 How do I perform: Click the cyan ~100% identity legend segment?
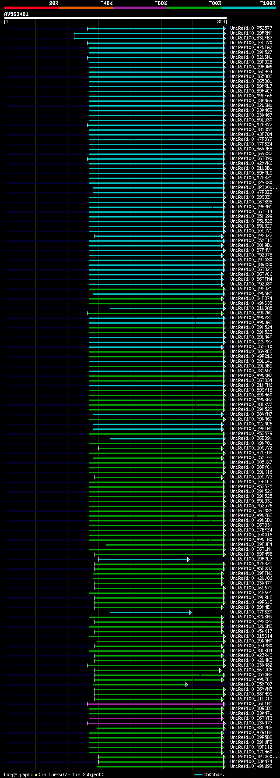click(x=248, y=8)
